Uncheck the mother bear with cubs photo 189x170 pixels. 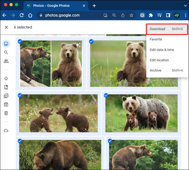pos(106,95)
